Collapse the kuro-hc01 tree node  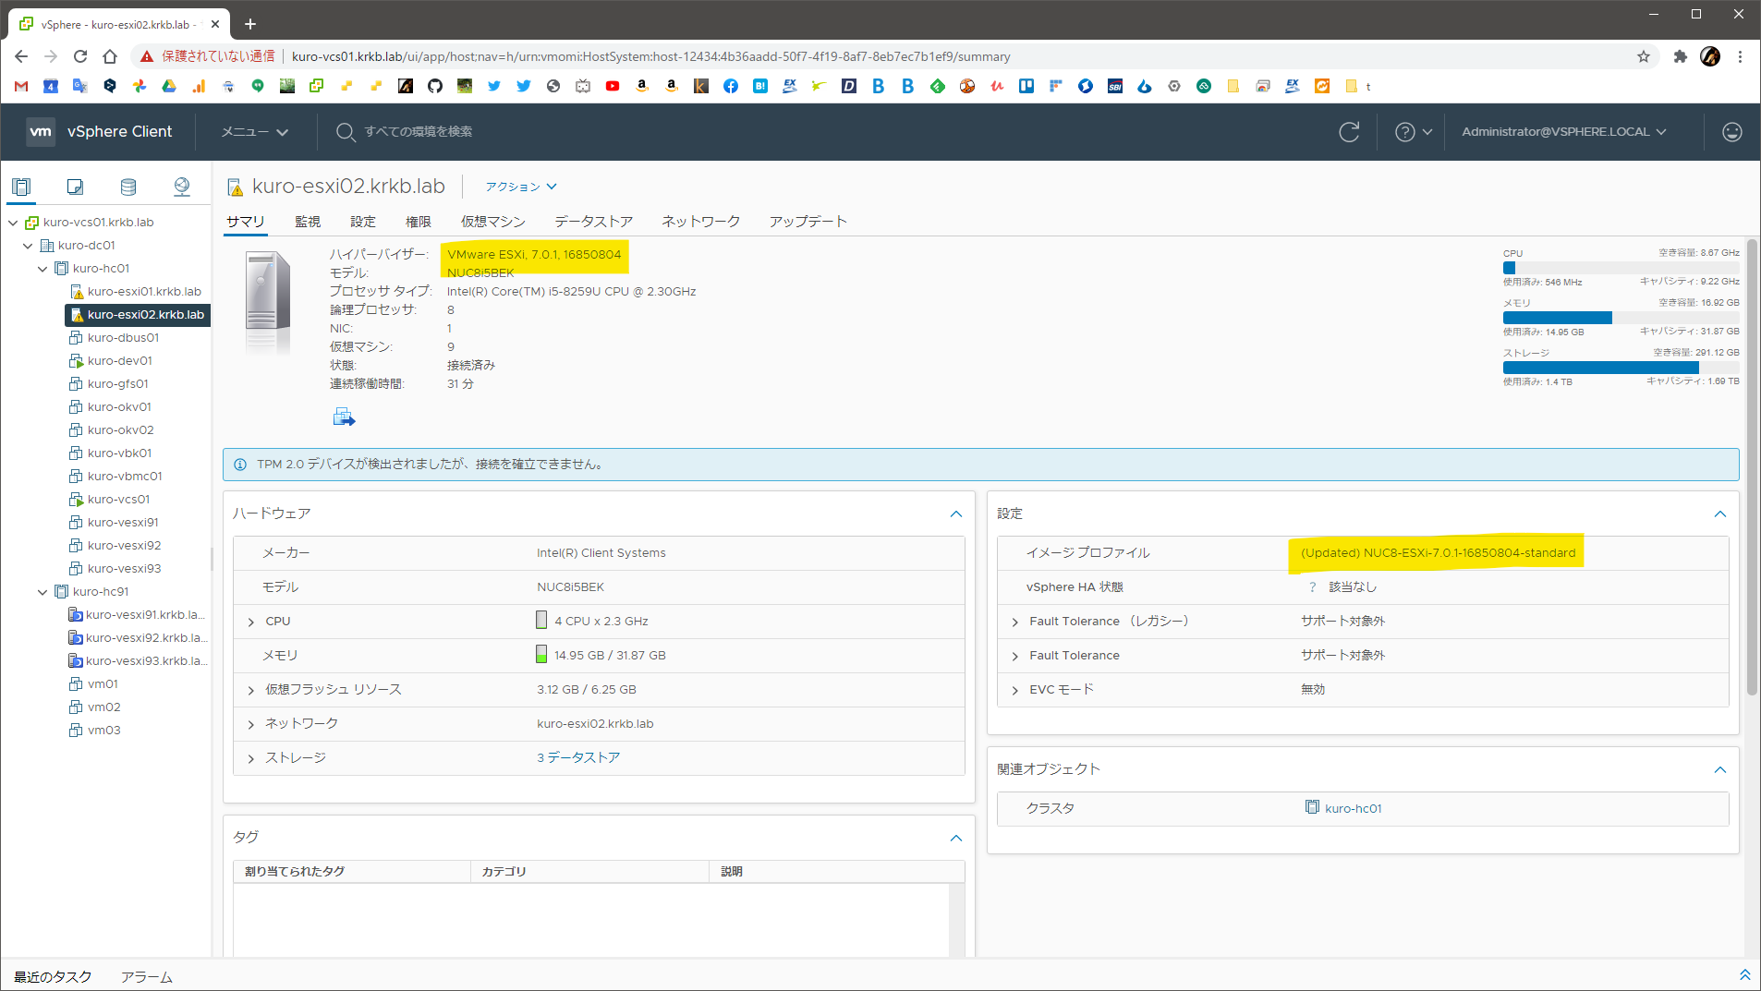[x=43, y=268]
